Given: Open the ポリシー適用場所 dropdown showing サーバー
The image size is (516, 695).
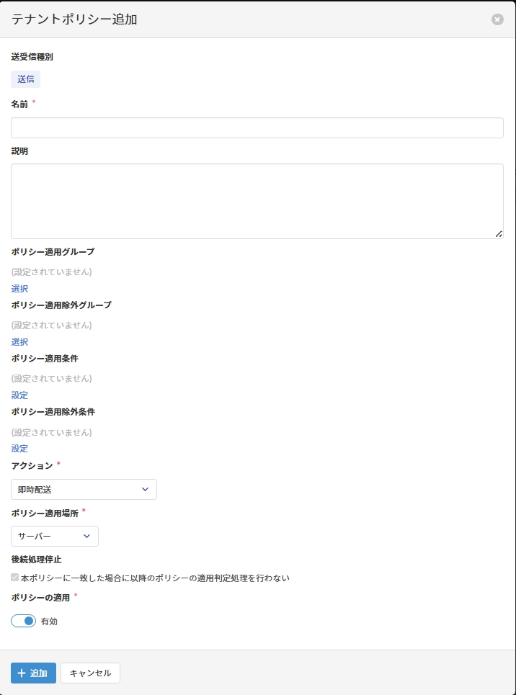Looking at the screenshot, I should pos(55,537).
